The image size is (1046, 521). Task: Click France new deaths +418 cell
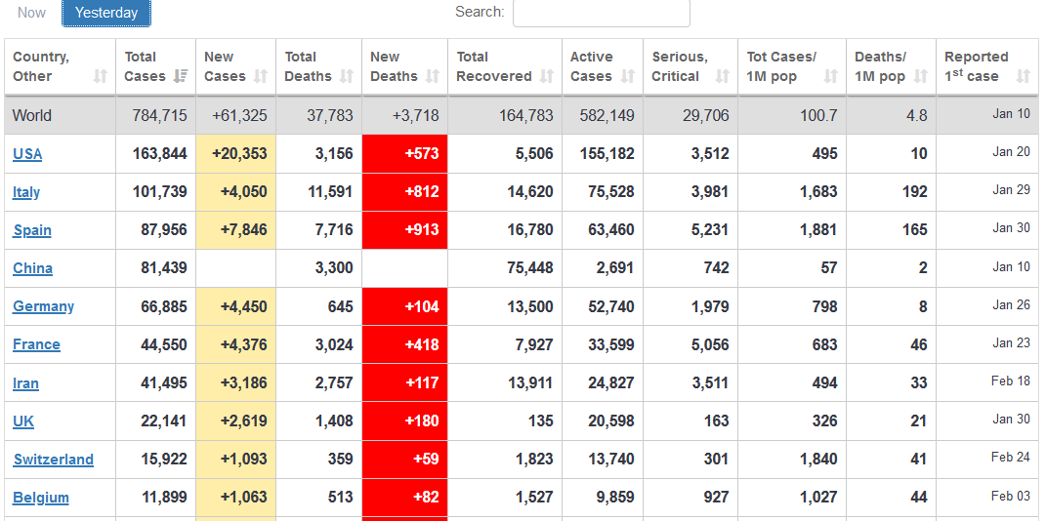(x=405, y=344)
